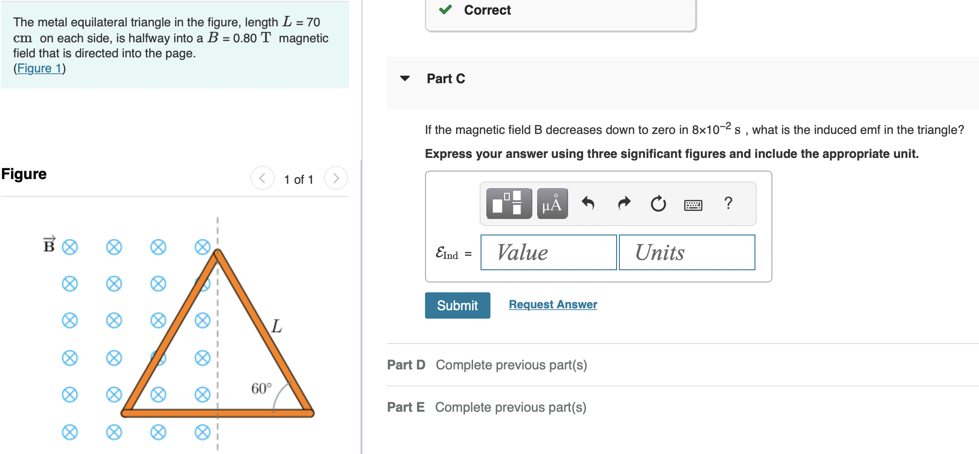Collapse the Part C section
Viewport: 979px width, 454px height.
[x=406, y=78]
